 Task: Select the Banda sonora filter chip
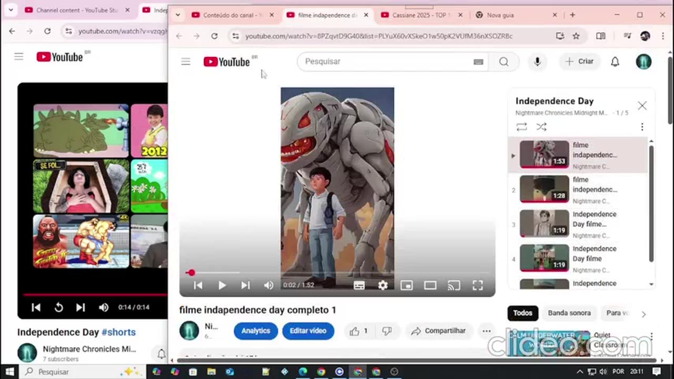(569, 313)
